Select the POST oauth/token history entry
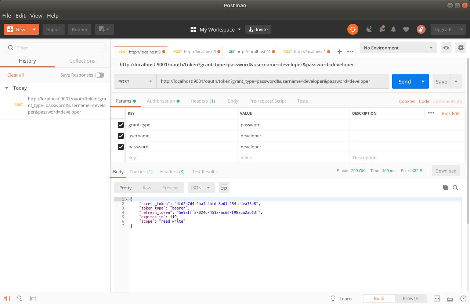This screenshot has width=470, height=304. coord(55,105)
